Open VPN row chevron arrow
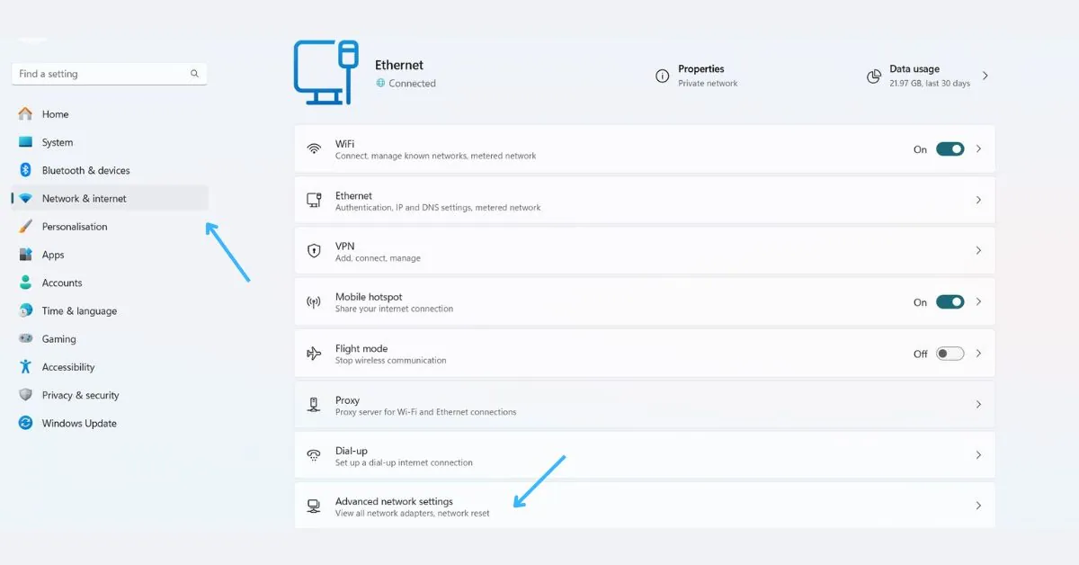This screenshot has width=1079, height=565. (978, 251)
